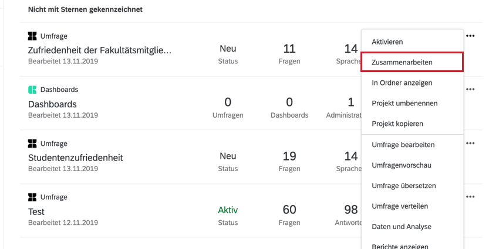The height and width of the screenshot is (249, 499).
Task: Open the Test survey project title
Action: pos(36,212)
